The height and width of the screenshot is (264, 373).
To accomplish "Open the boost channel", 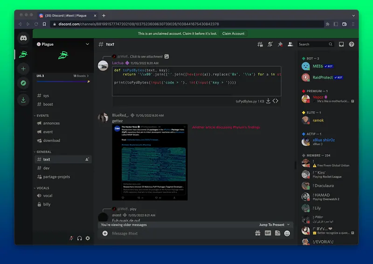I will point(63,104).
